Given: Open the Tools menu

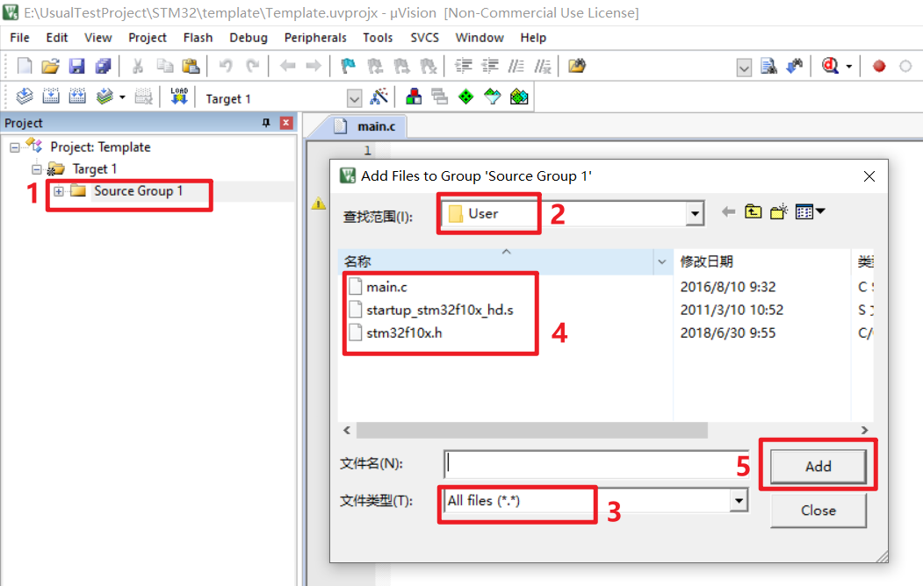Looking at the screenshot, I should pyautogui.click(x=378, y=38).
